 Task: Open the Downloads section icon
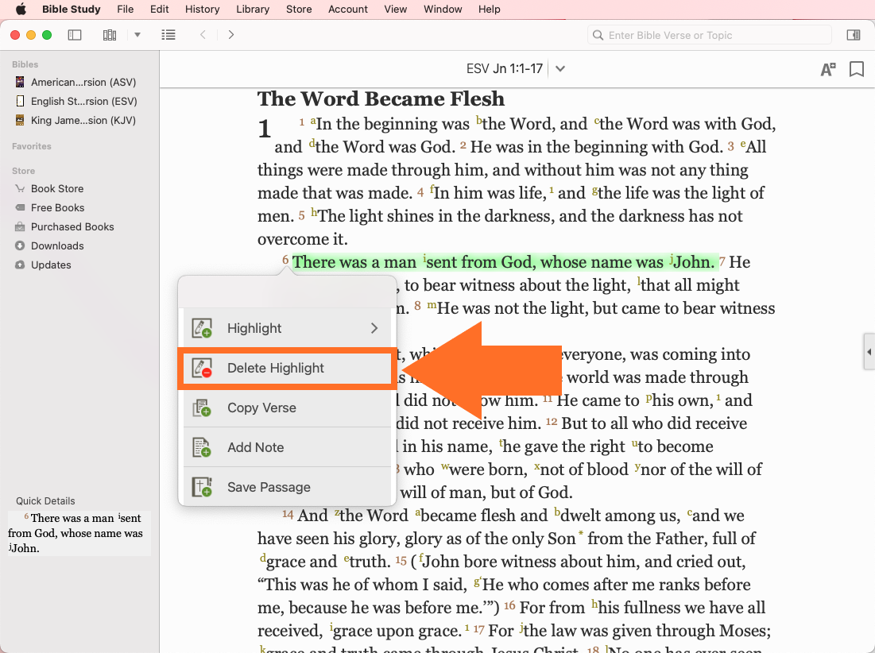click(x=20, y=245)
